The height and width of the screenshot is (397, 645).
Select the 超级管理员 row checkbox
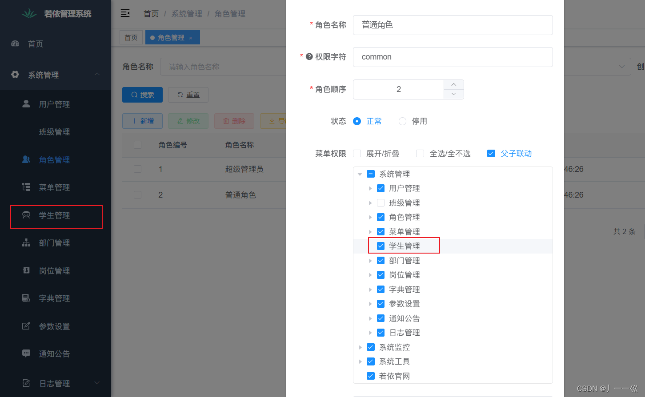(138, 169)
